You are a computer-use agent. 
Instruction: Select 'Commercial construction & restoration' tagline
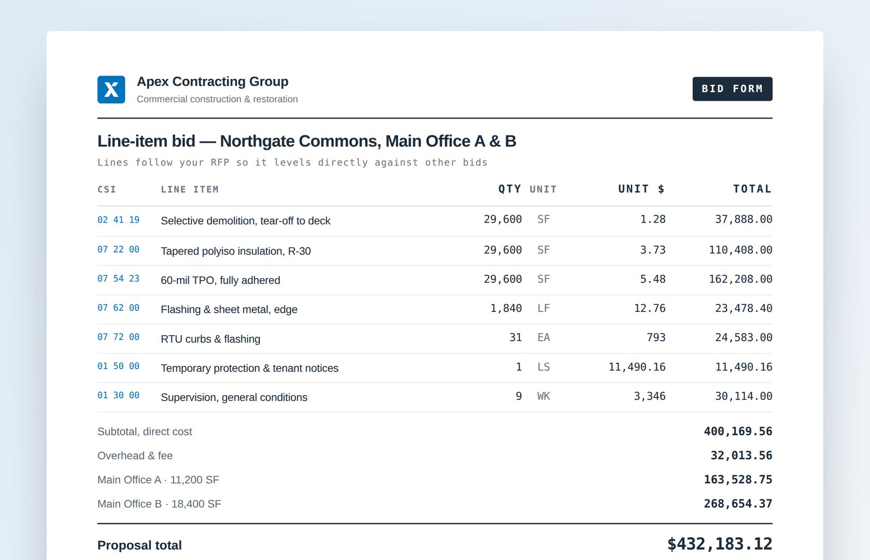coord(217,99)
